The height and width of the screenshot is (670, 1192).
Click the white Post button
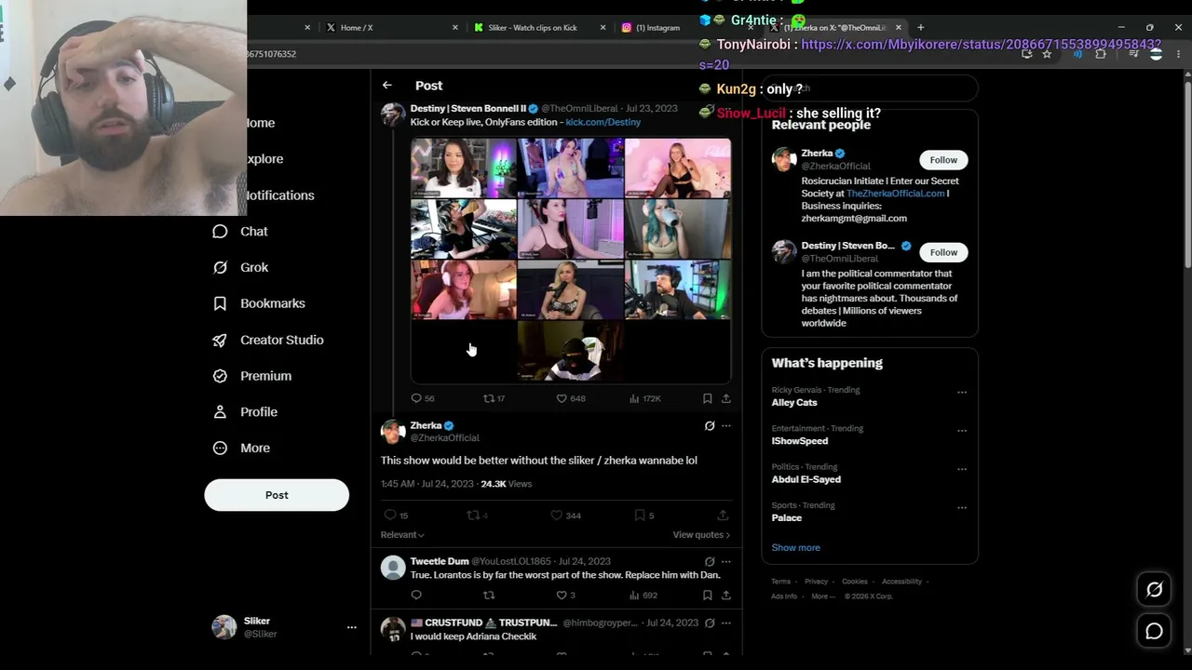[277, 495]
